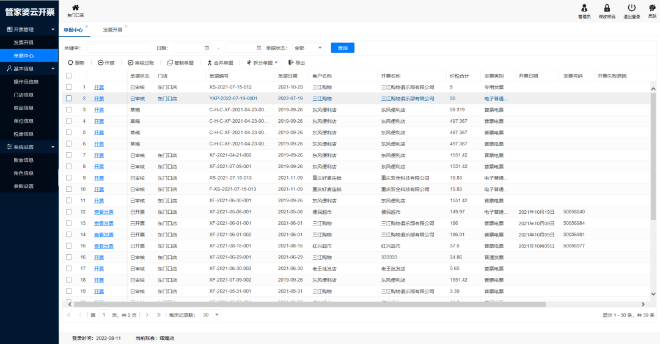Open the 单据状态 全部 dropdown
The width and height of the screenshot is (660, 344).
tap(308, 48)
